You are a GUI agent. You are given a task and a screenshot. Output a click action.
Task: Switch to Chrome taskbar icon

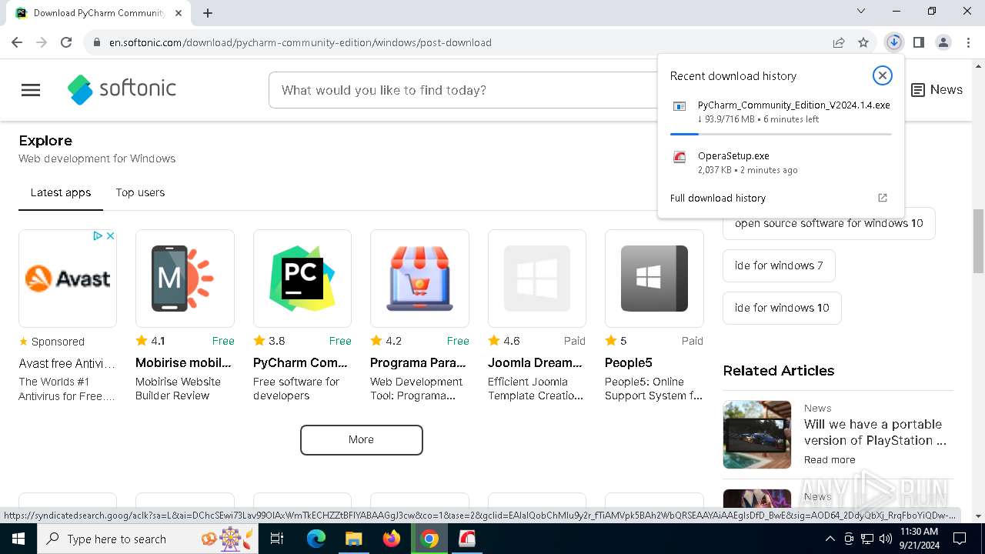pyautogui.click(x=429, y=539)
